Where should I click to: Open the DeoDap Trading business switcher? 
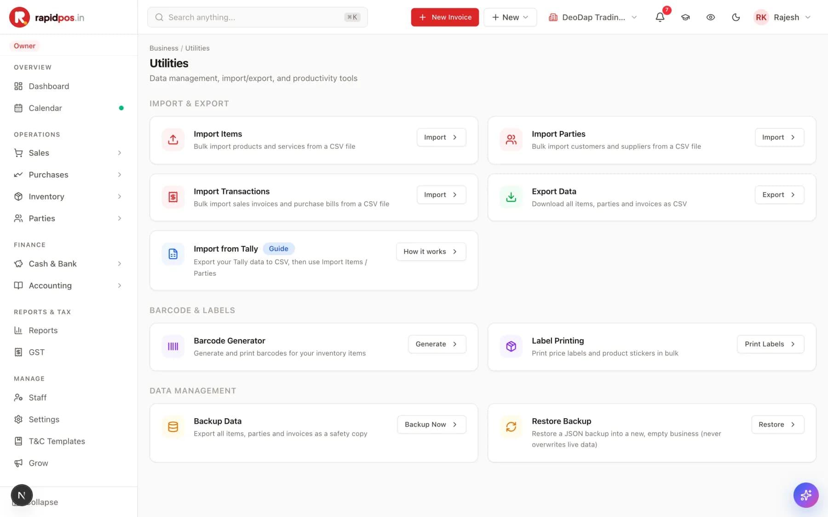click(593, 17)
